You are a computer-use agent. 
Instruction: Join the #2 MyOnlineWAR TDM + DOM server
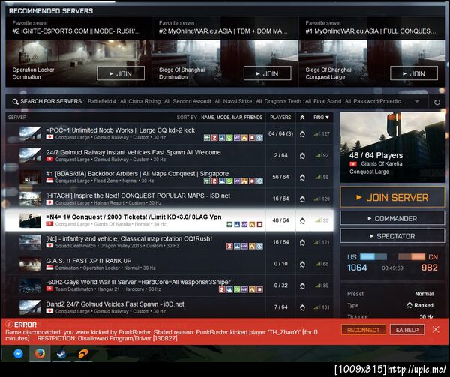pos(267,73)
